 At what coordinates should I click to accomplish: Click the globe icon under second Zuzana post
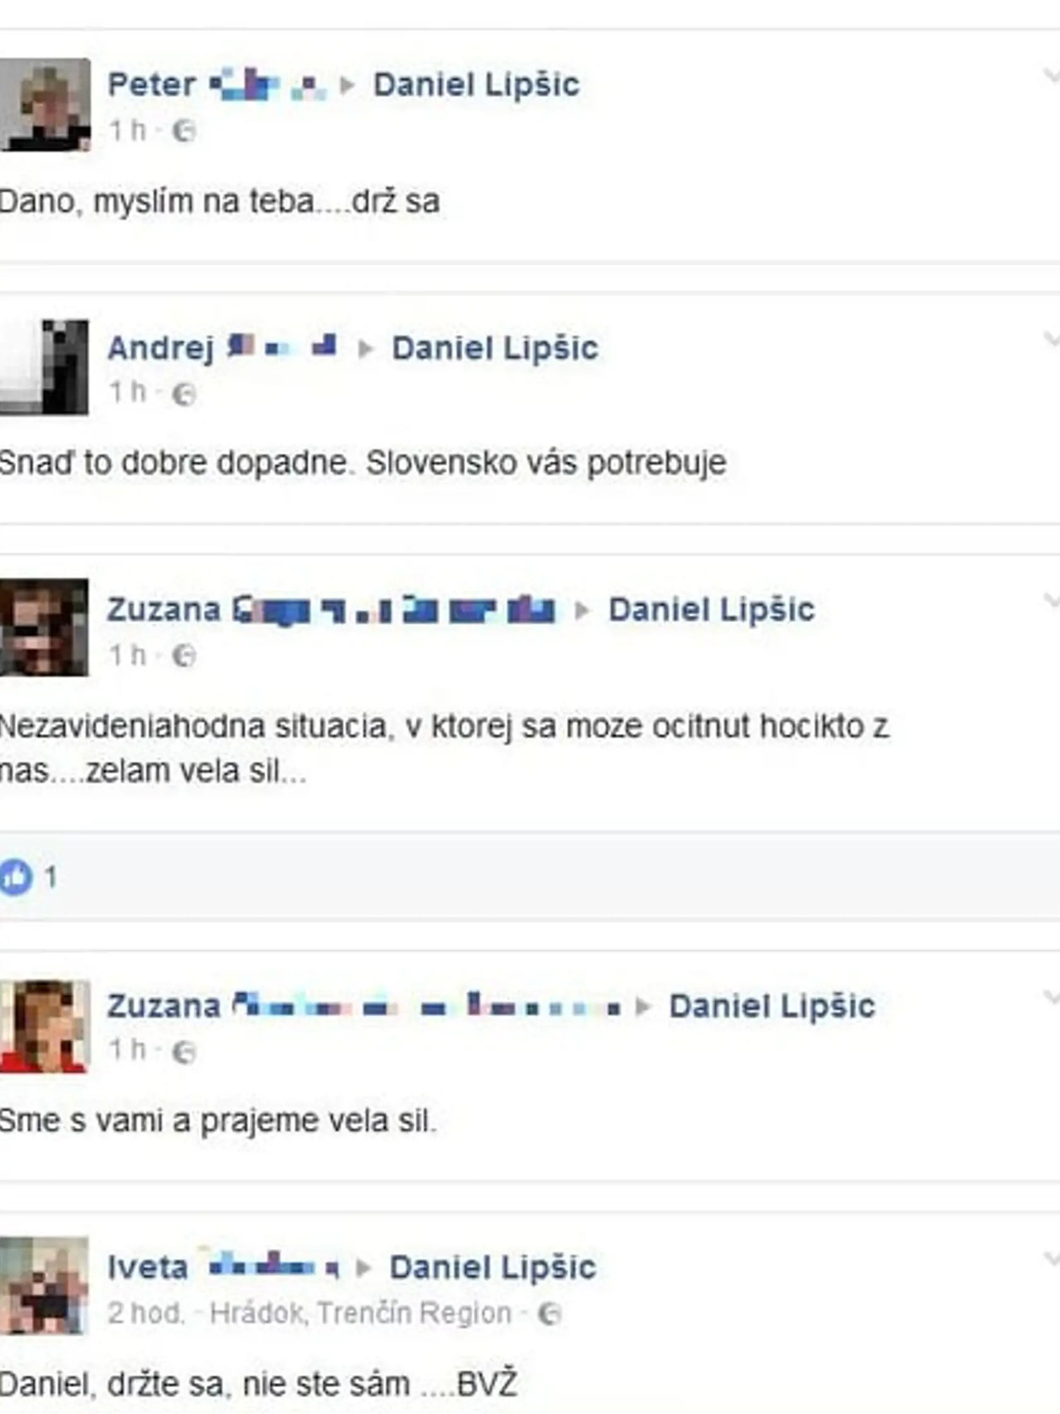[x=184, y=1052]
